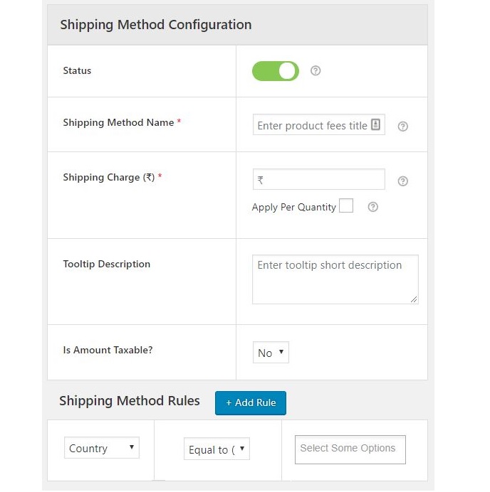Click the Shipping Method Configuration header

pos(156,25)
